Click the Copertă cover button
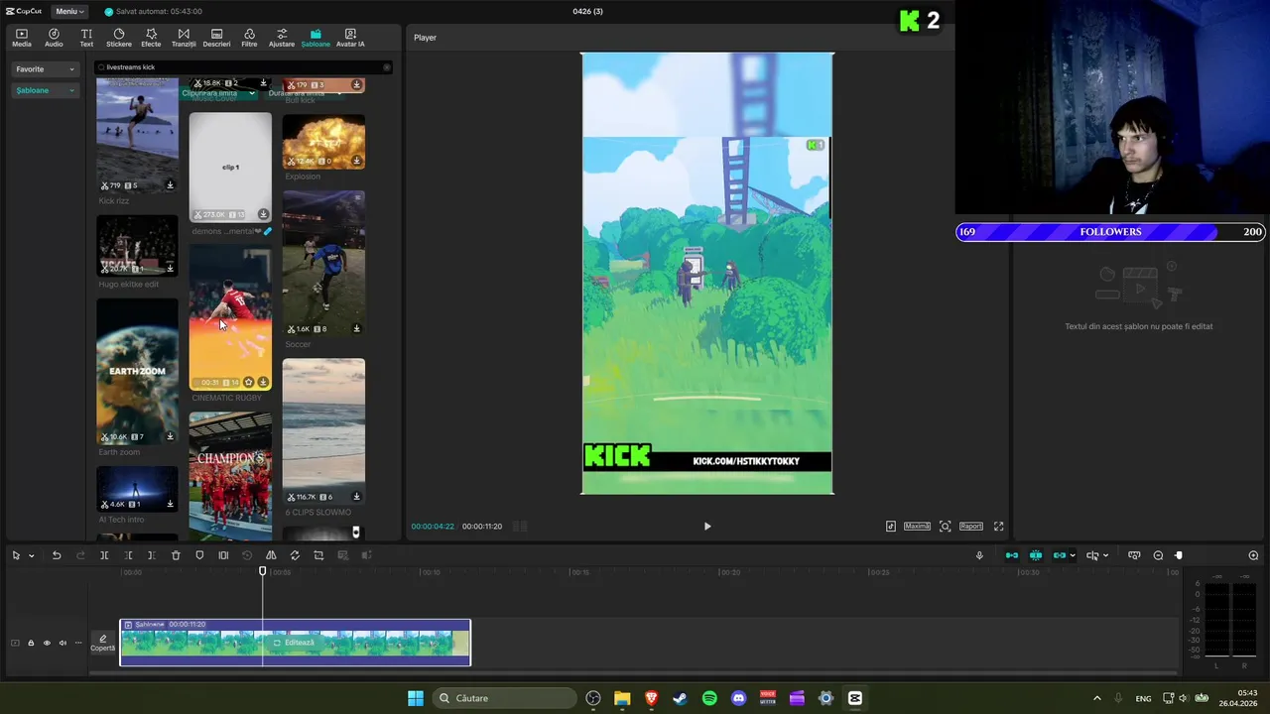 click(x=102, y=643)
